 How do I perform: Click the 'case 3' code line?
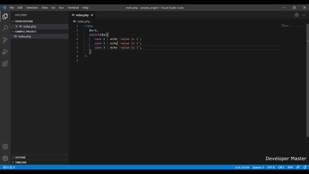point(118,47)
